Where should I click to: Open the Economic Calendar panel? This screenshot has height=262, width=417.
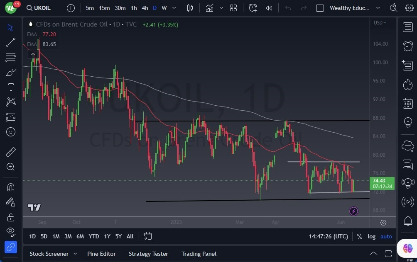coord(407,103)
